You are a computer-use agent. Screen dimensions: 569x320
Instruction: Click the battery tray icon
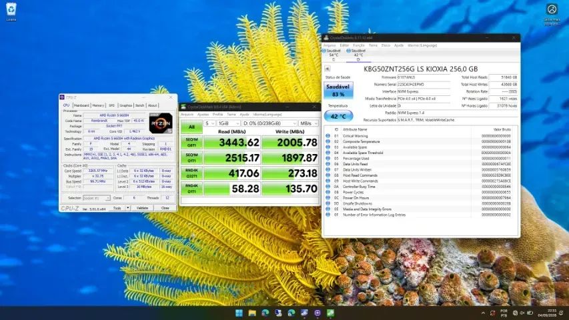point(530,313)
